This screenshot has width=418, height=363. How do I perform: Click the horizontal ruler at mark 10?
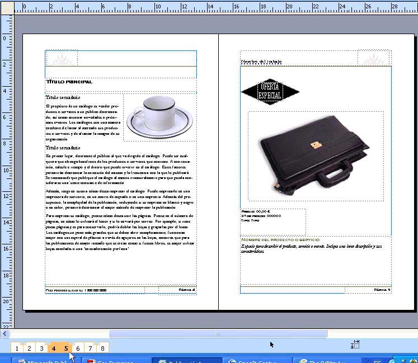[158, 6]
